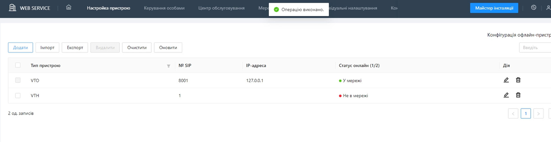Click the Додати button
Viewport: 551px width, 142px height.
pos(20,47)
